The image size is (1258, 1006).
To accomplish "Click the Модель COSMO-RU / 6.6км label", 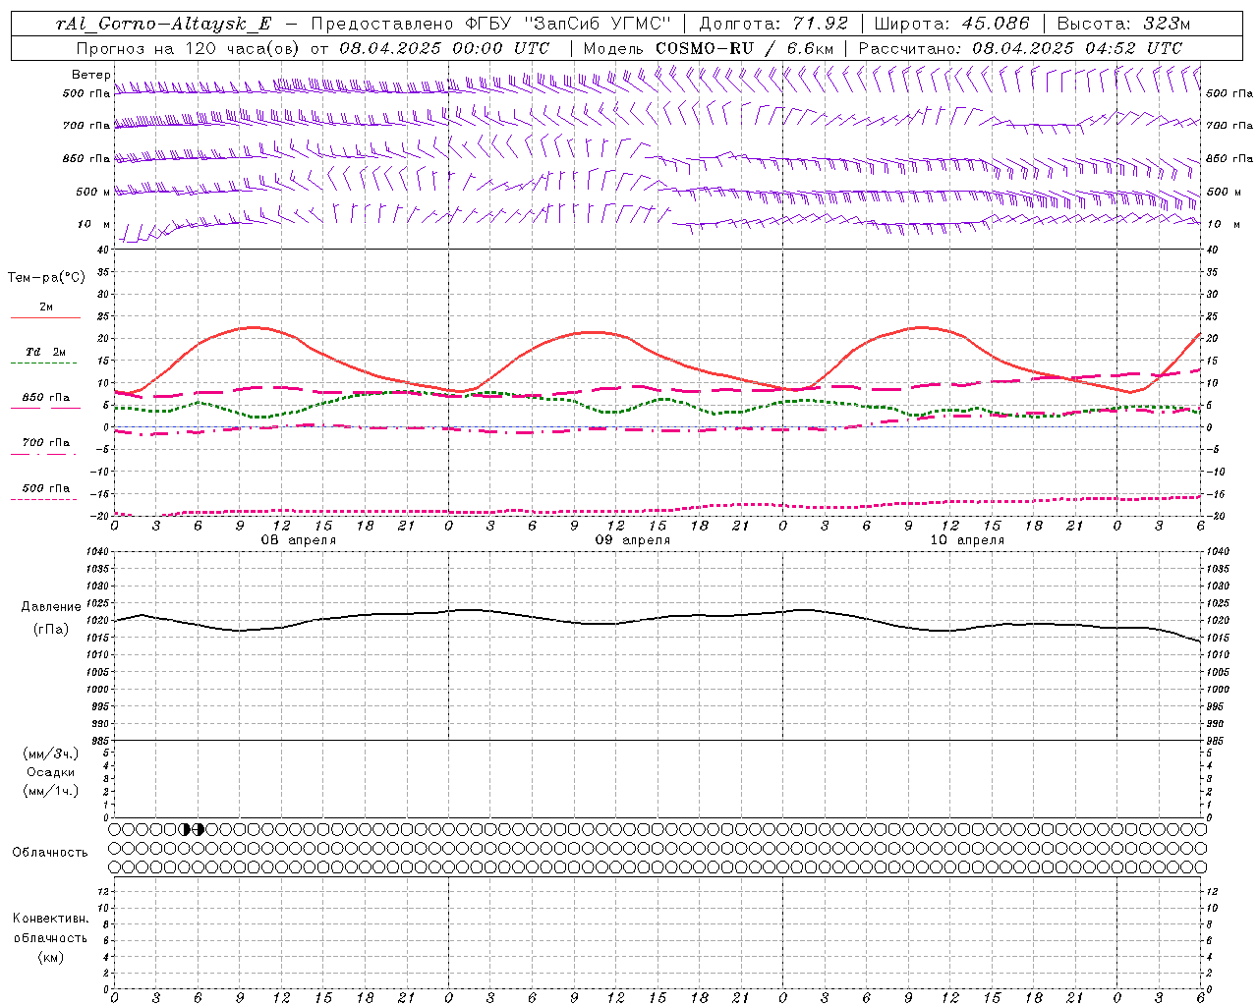I will (x=708, y=48).
